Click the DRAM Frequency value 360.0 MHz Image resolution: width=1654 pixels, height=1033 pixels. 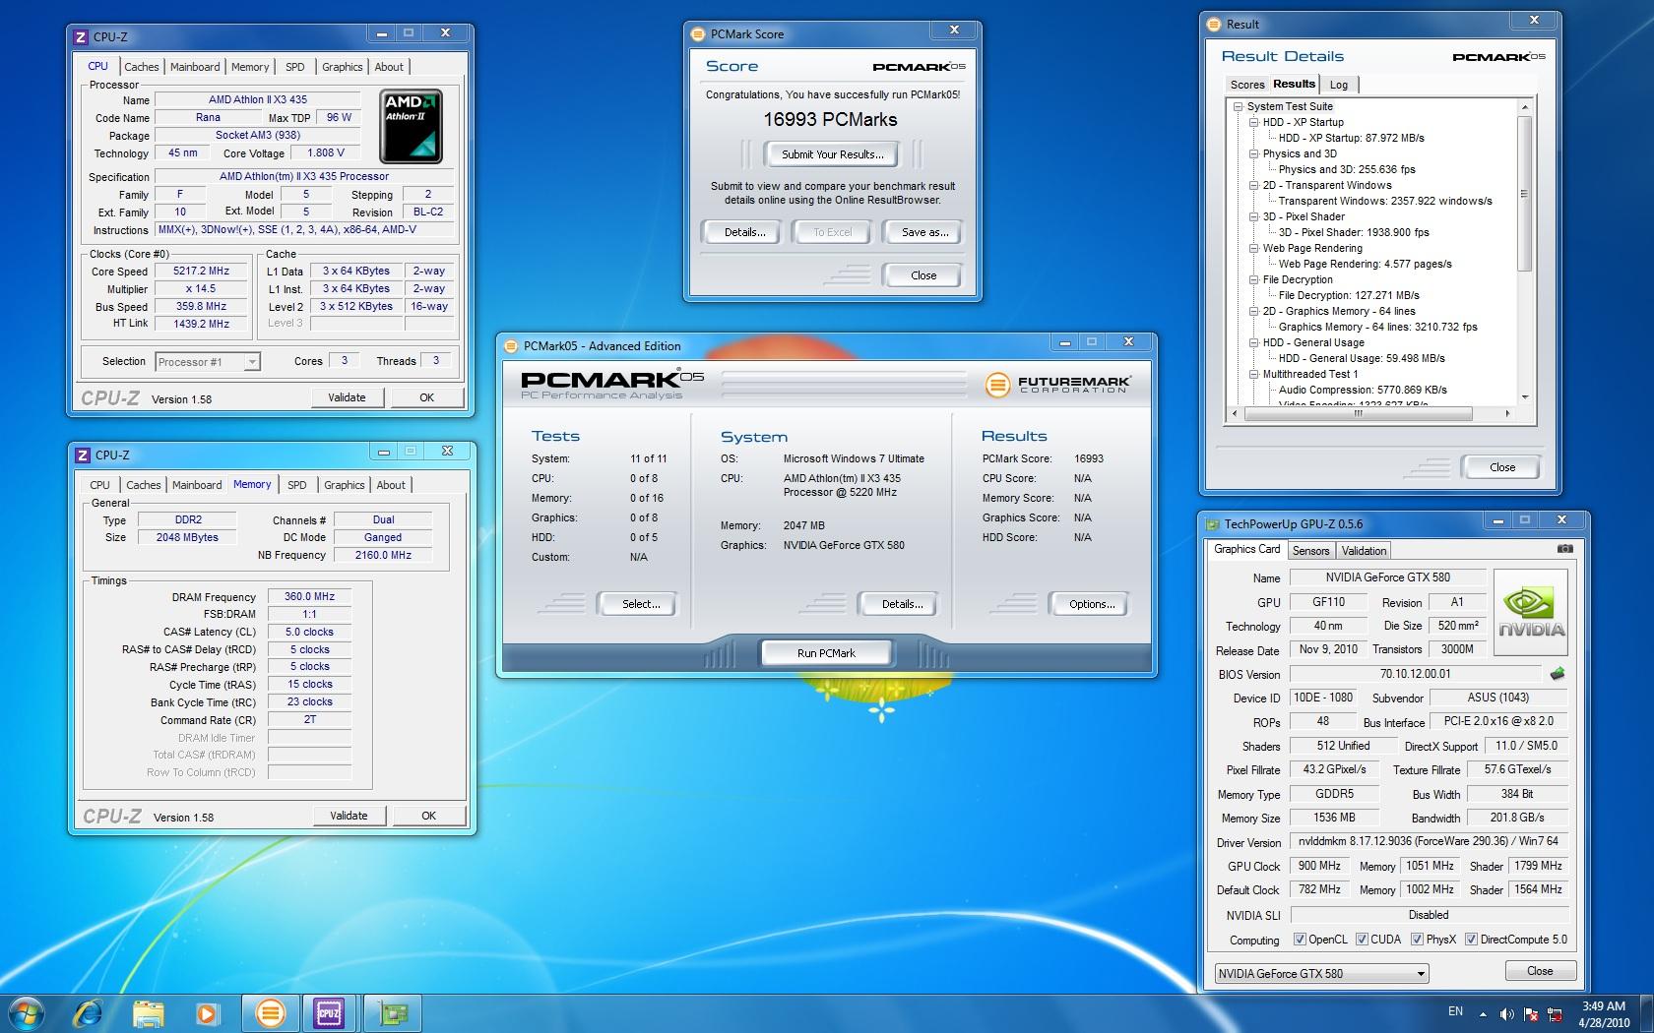(x=309, y=596)
